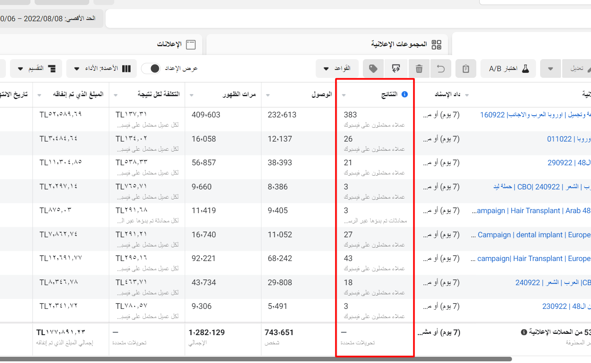Open the القواعد dropdown

pos(337,68)
